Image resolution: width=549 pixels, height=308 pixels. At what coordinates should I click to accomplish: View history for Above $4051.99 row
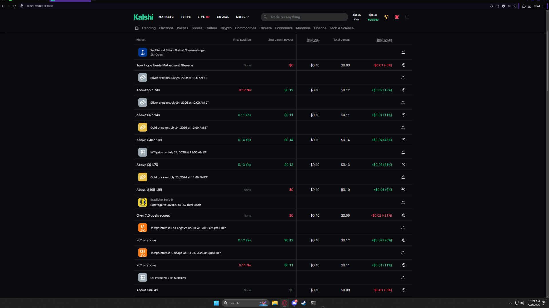coord(403,189)
